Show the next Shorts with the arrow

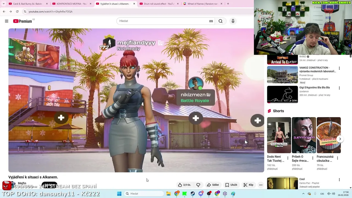pos(340,139)
